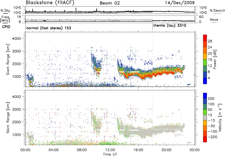Click the Velocity color bar

(x=205, y=117)
